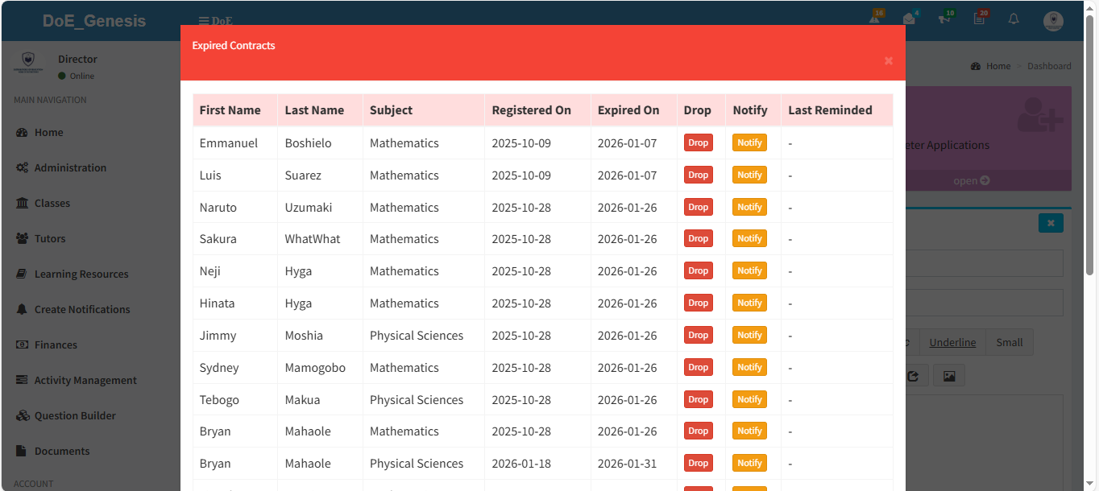This screenshot has width=1099, height=491.
Task: Toggle the hamburger sidebar menu icon
Action: point(204,21)
